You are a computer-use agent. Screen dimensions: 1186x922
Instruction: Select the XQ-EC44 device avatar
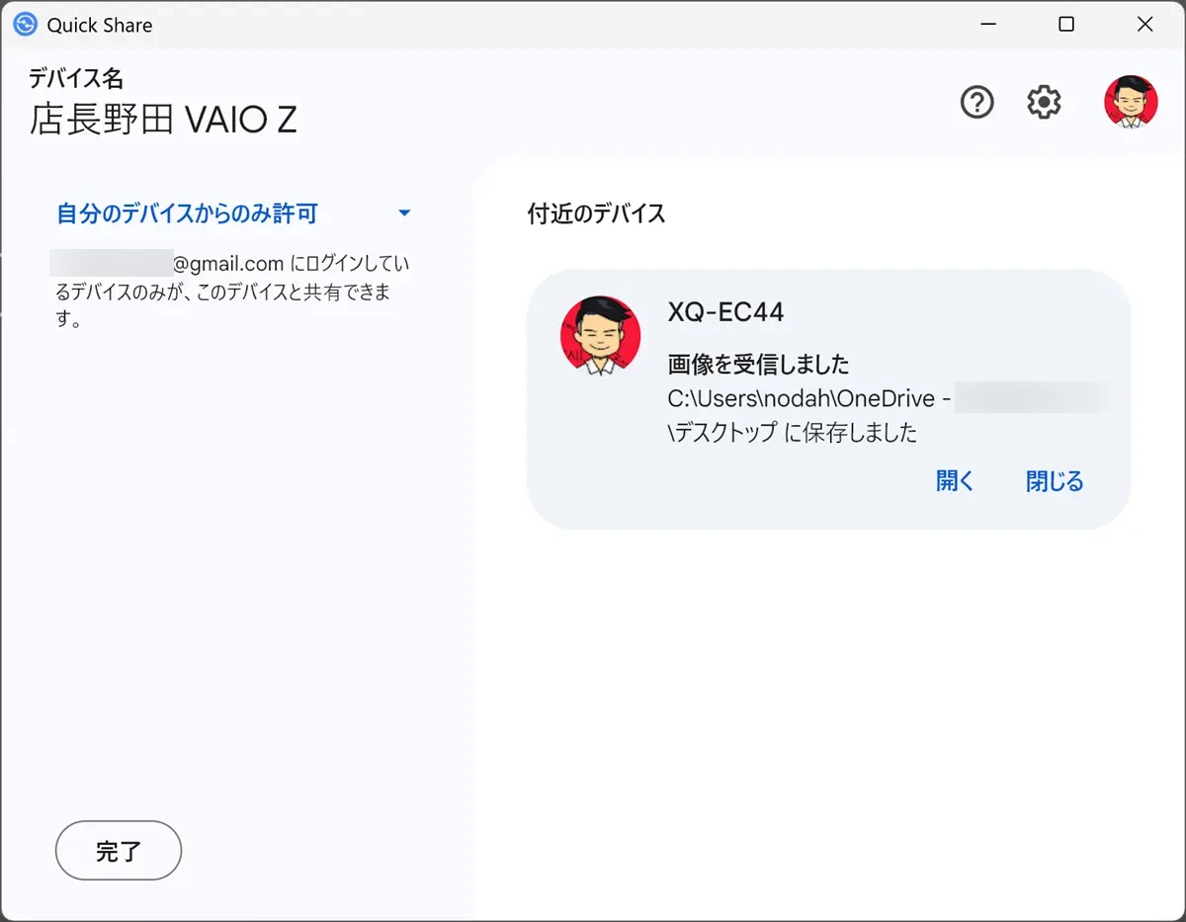pyautogui.click(x=601, y=336)
